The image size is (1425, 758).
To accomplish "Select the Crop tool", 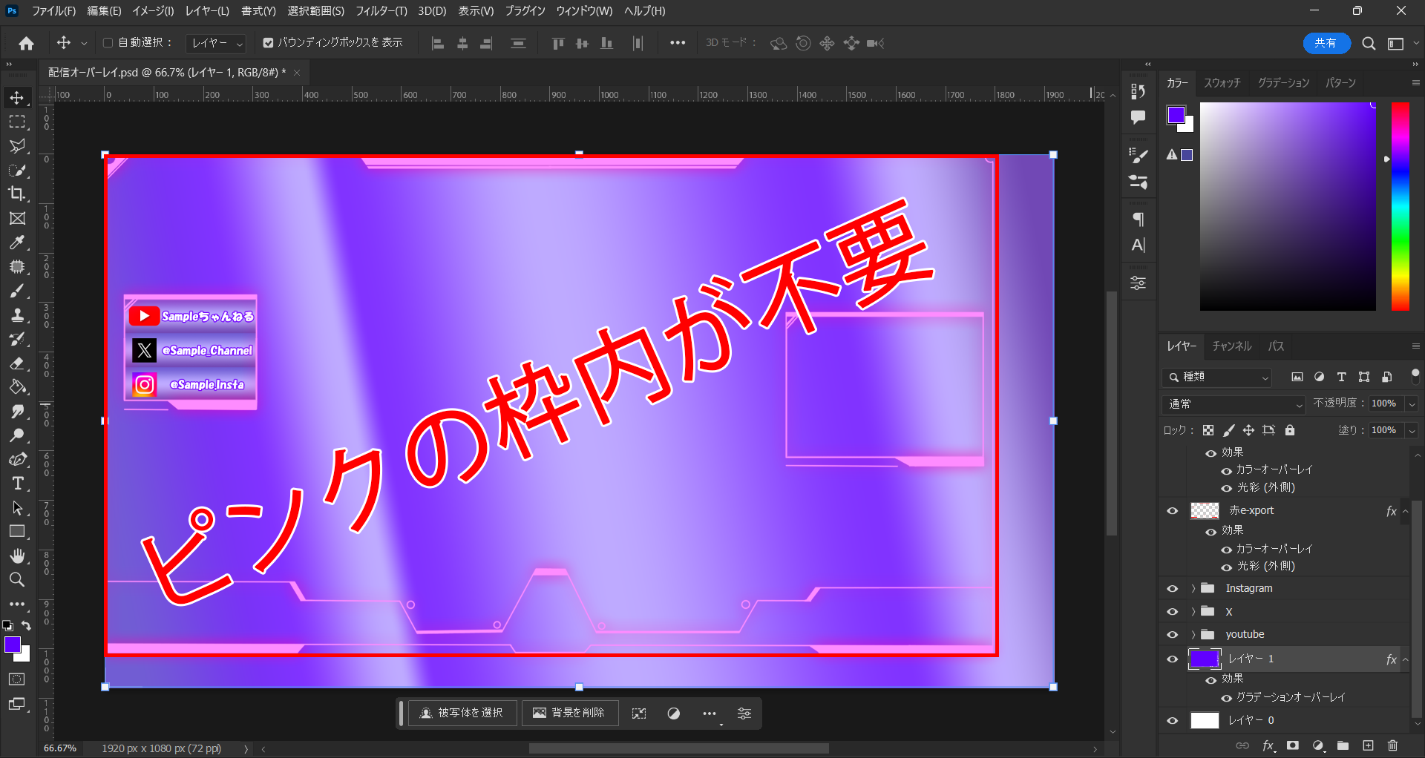I will pos(17,194).
